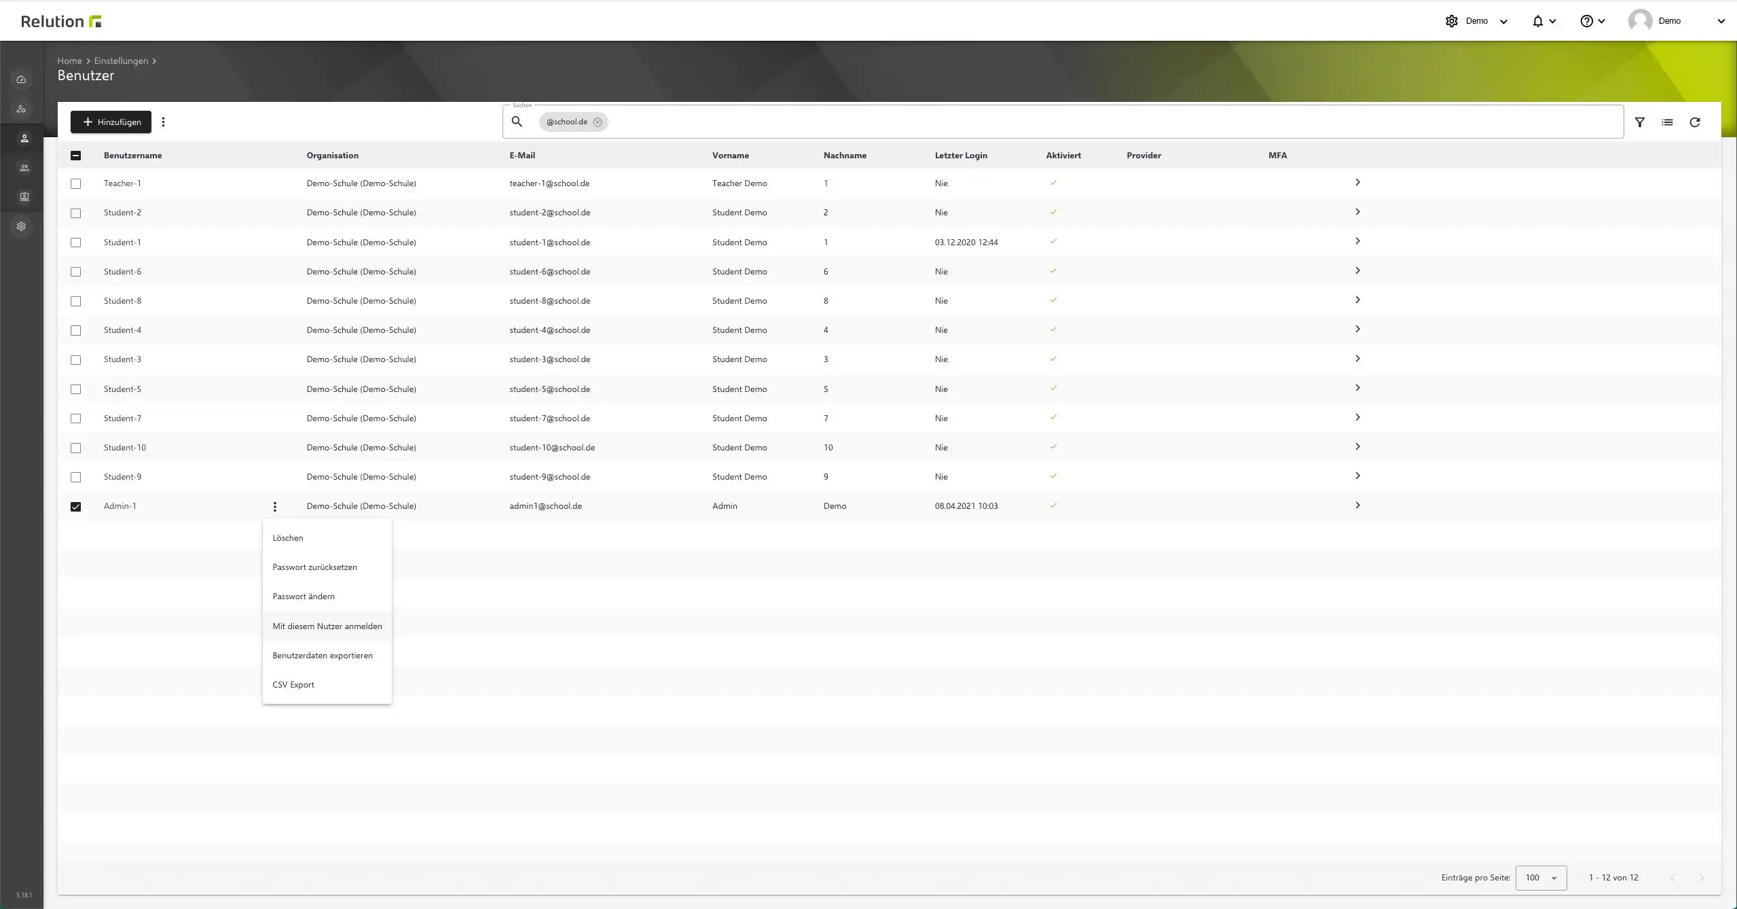Click the Student-10 username cell

click(125, 448)
